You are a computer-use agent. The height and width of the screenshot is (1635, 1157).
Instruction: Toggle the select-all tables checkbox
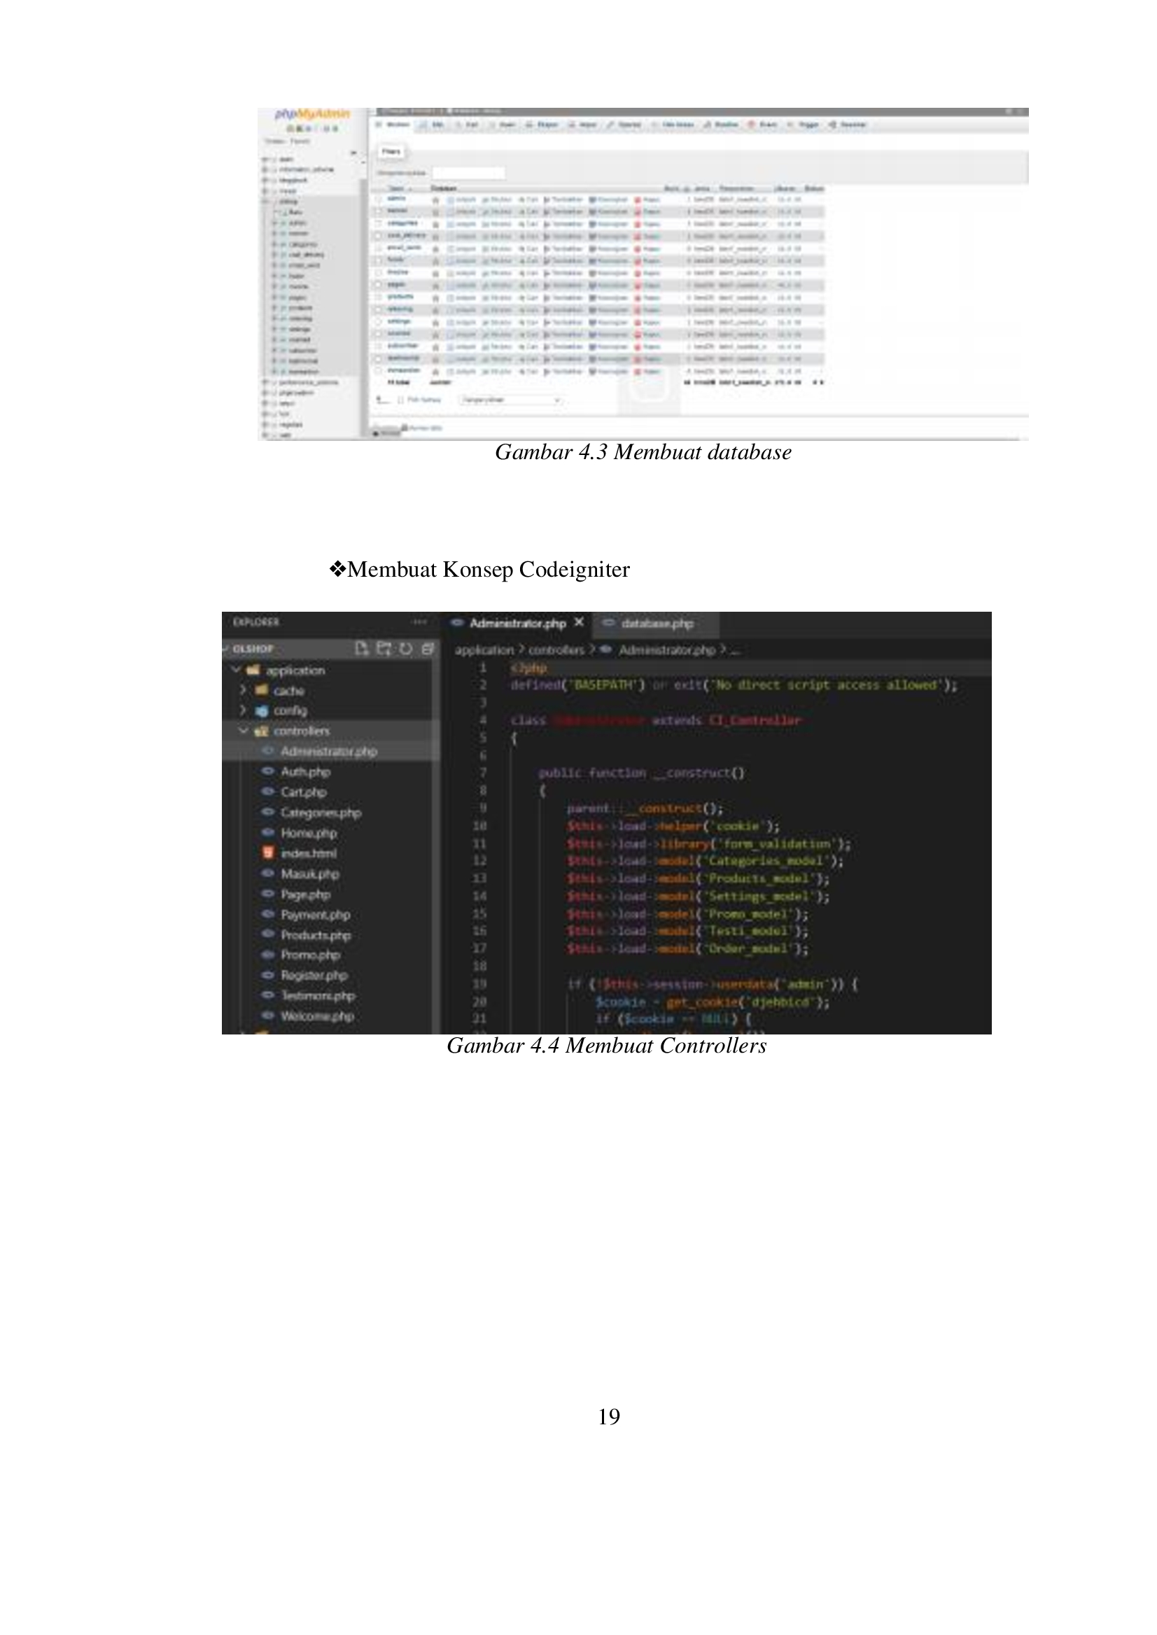pos(401,400)
